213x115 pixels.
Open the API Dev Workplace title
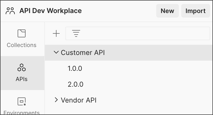51,11
